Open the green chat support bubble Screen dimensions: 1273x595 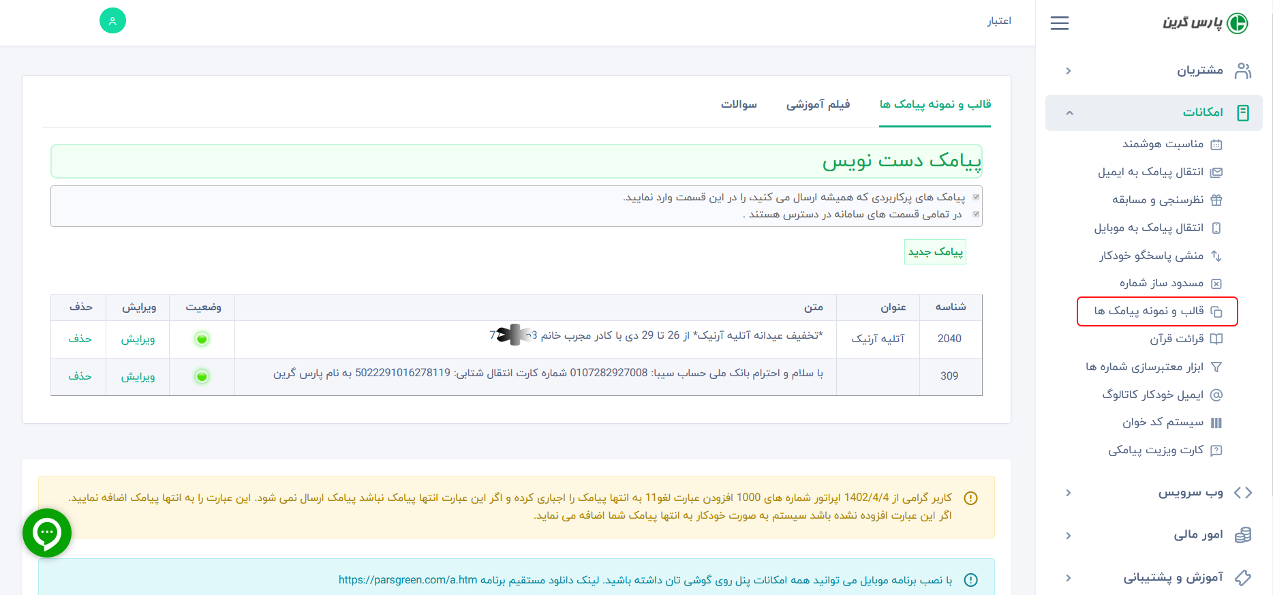[47, 533]
